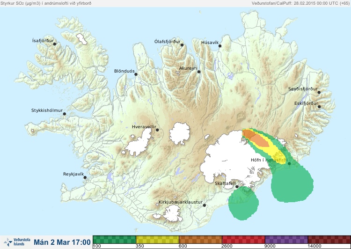Click the Höfn í Hornafirði marker dot

289,164
